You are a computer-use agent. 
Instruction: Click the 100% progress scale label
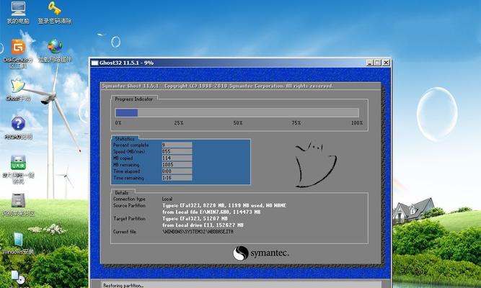[357, 123]
